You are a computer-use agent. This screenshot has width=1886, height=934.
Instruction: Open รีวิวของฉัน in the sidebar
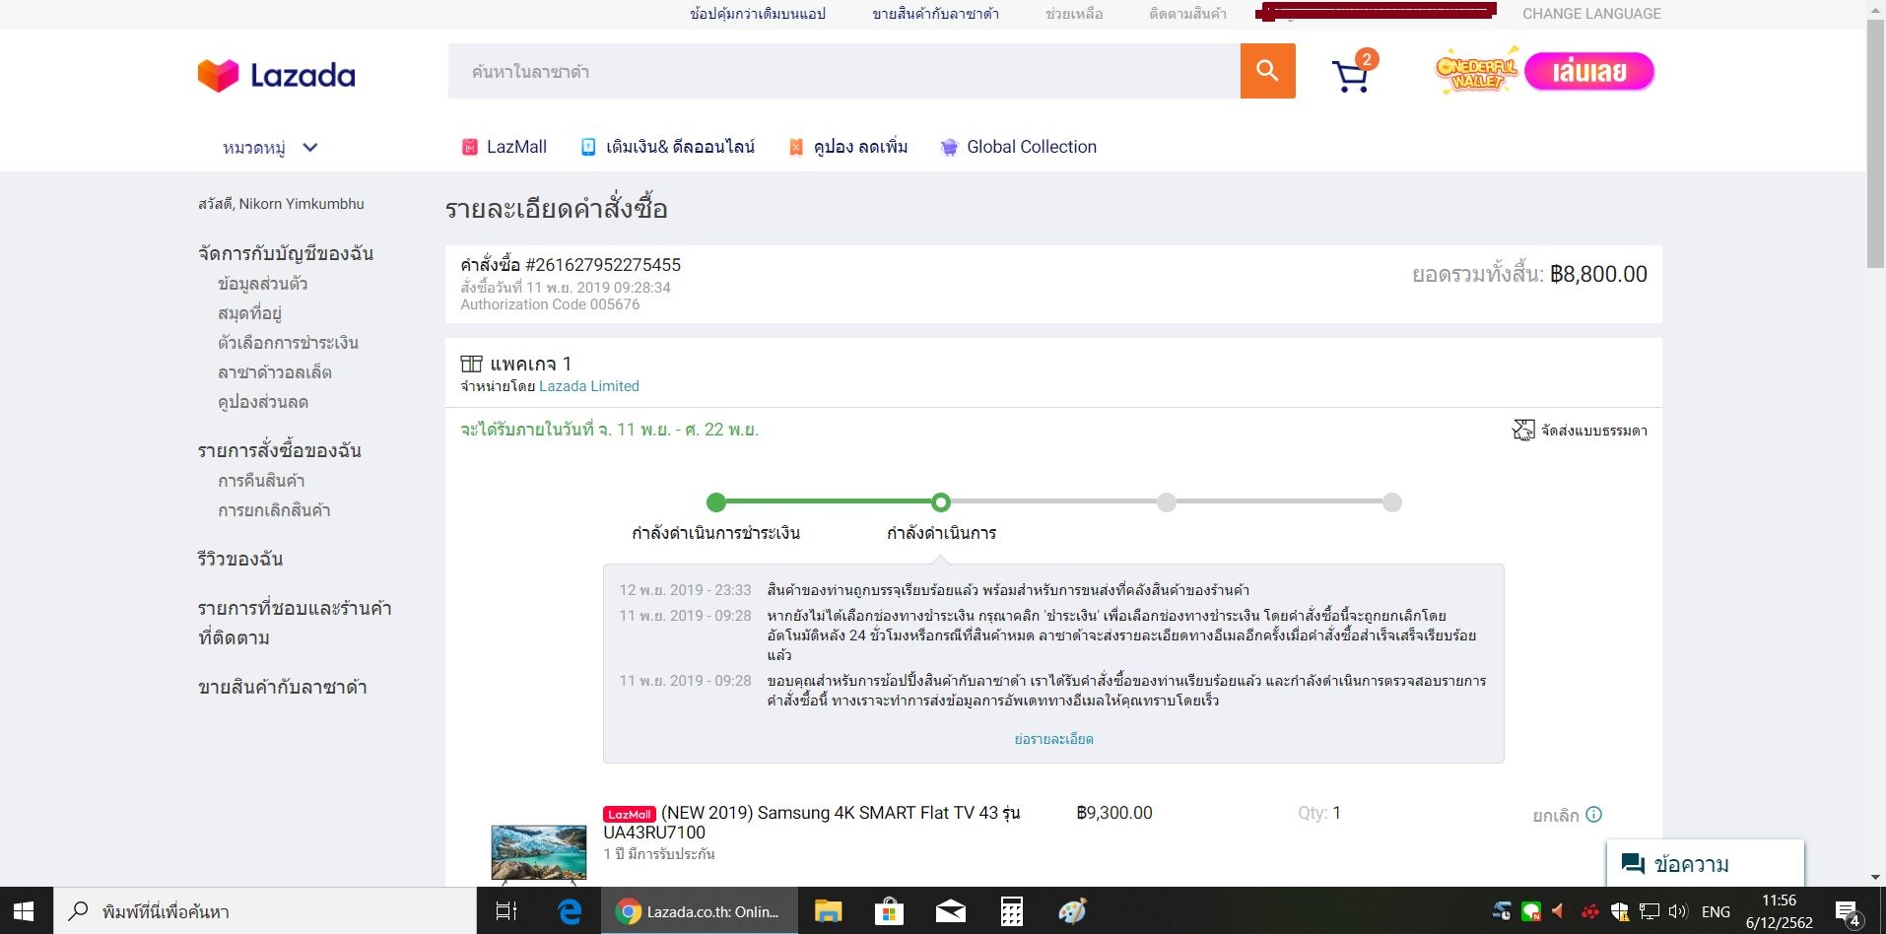[x=240, y=559]
